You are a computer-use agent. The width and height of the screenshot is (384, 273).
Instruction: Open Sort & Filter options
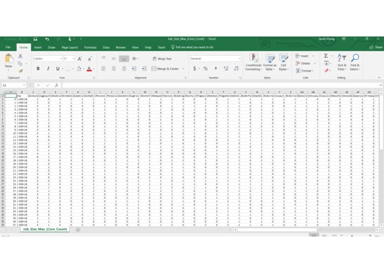click(342, 62)
